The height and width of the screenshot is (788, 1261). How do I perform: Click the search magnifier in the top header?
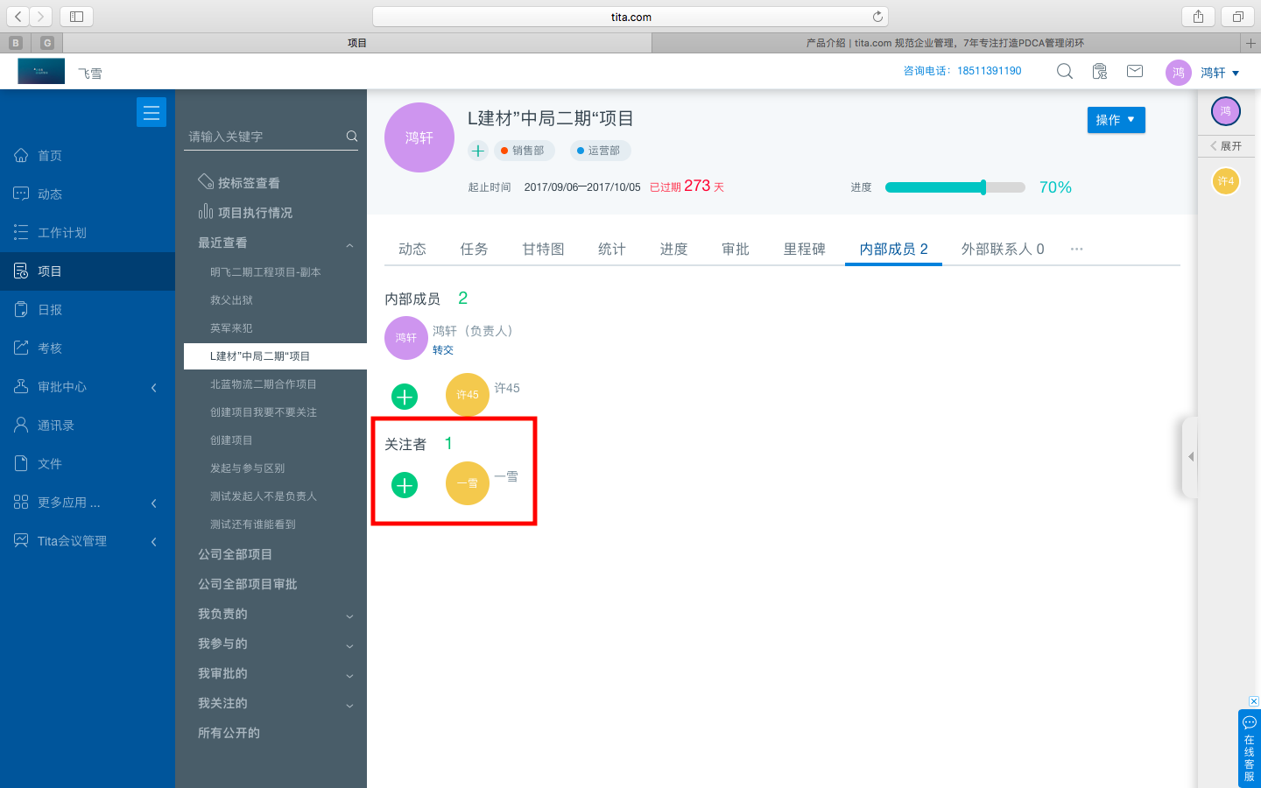tap(1065, 72)
